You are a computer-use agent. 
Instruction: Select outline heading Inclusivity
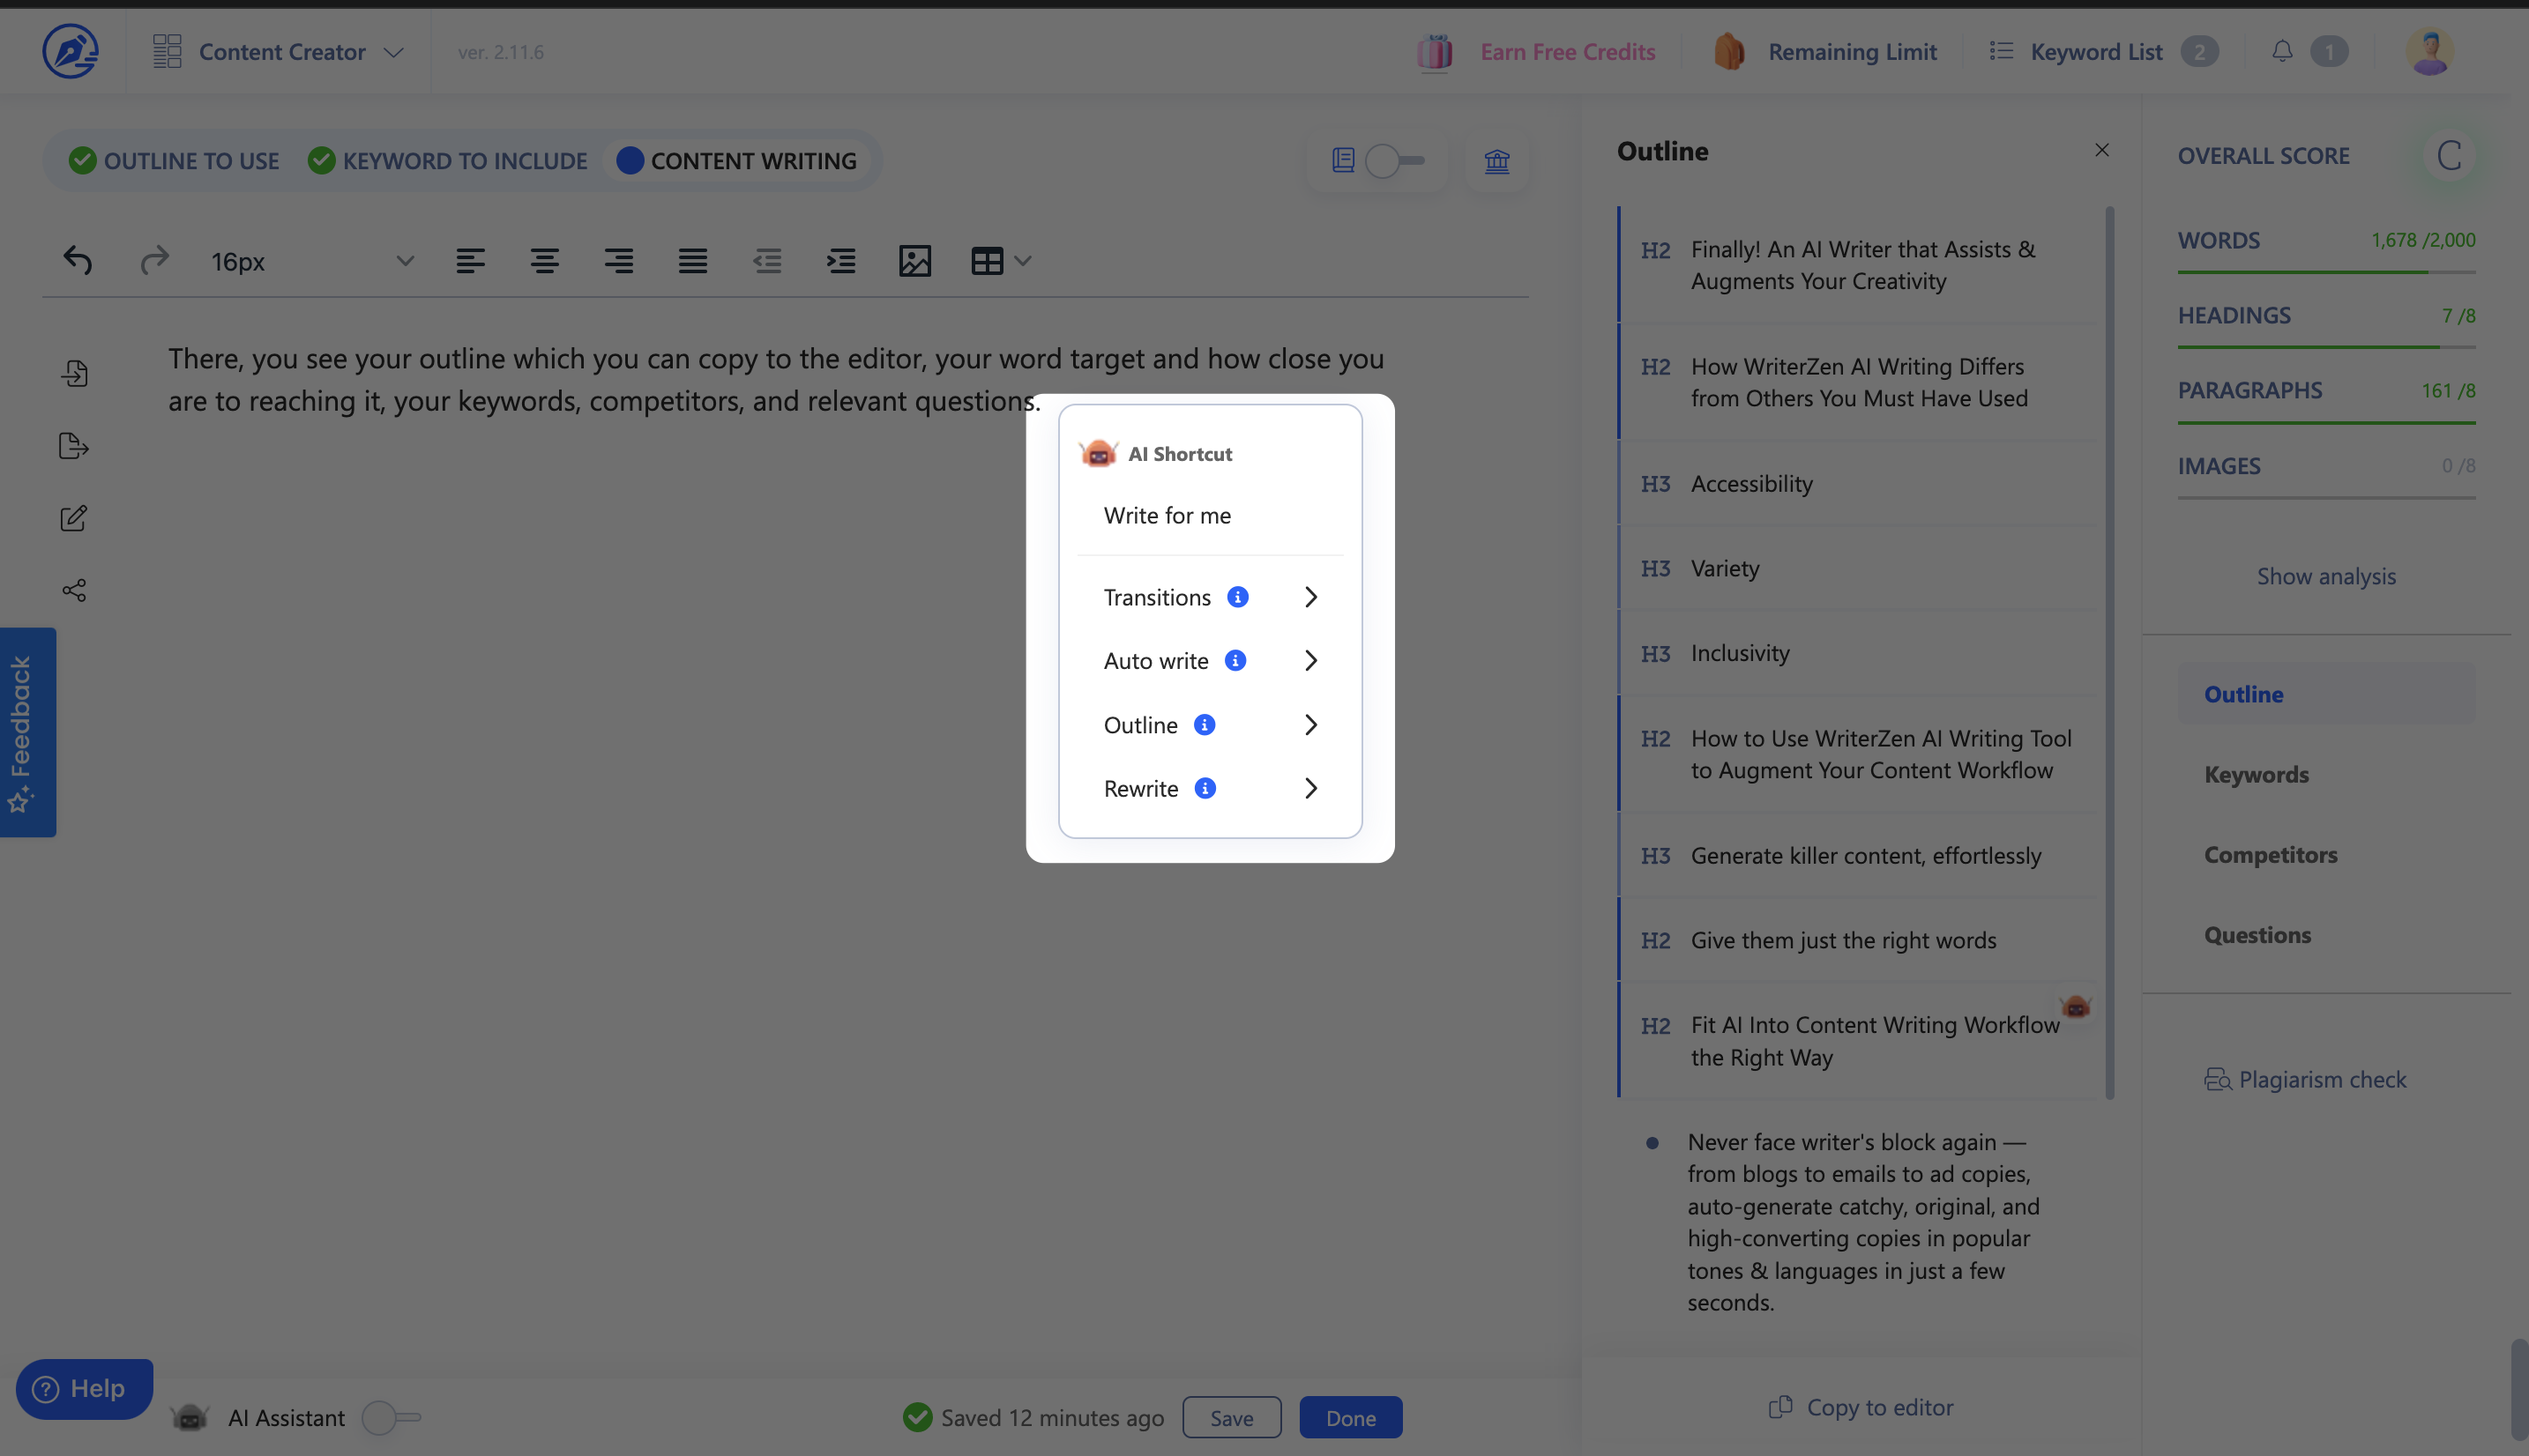pos(1857,653)
